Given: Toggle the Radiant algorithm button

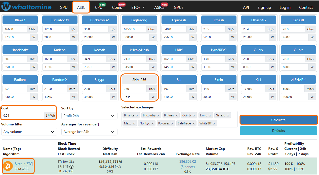Looking at the screenshot, I should [x=20, y=80].
